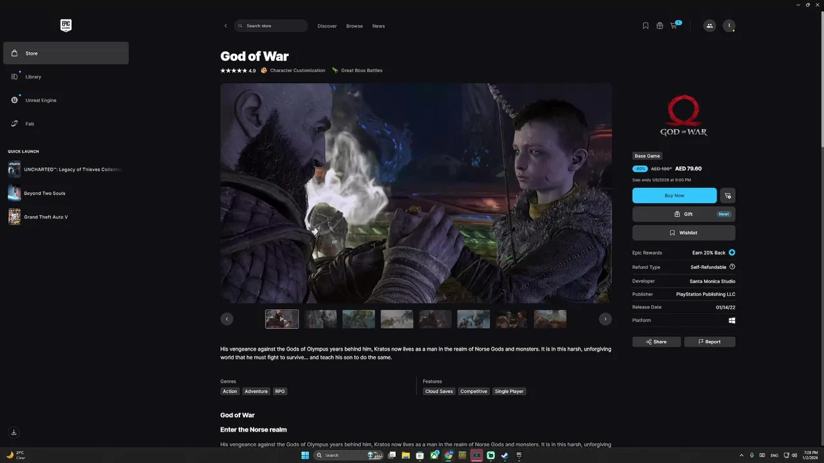This screenshot has width=824, height=463.
Task: Open Microsoft Store from taskbar
Action: [420, 455]
